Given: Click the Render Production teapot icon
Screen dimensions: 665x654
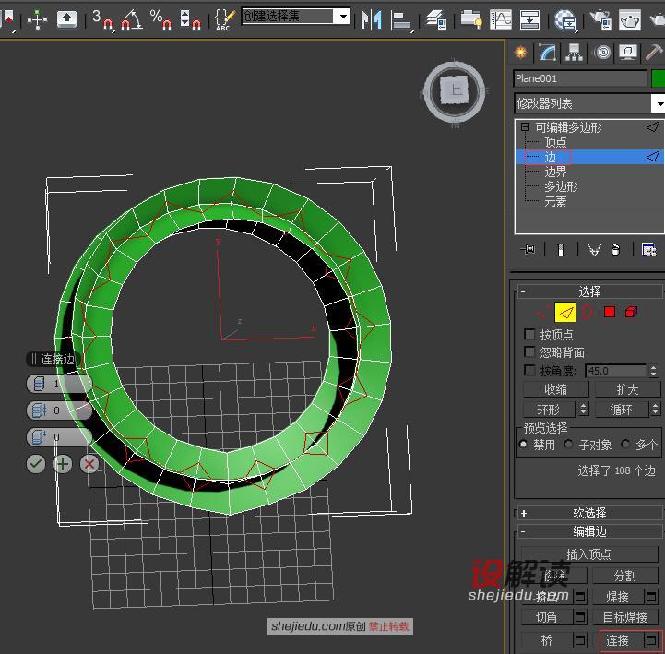Looking at the screenshot, I should click(x=629, y=19).
